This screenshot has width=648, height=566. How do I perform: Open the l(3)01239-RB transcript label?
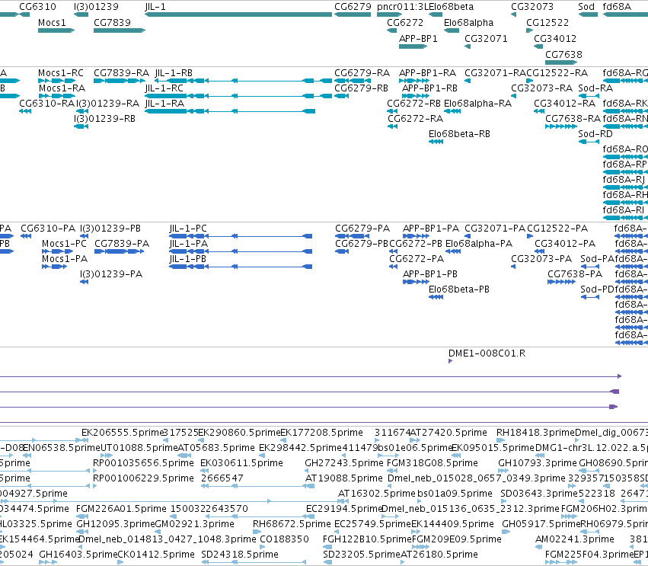pos(104,119)
